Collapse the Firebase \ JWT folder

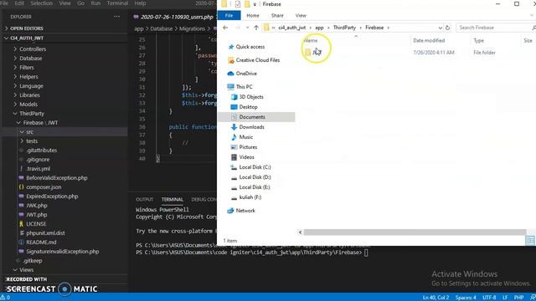[x=40, y=123]
